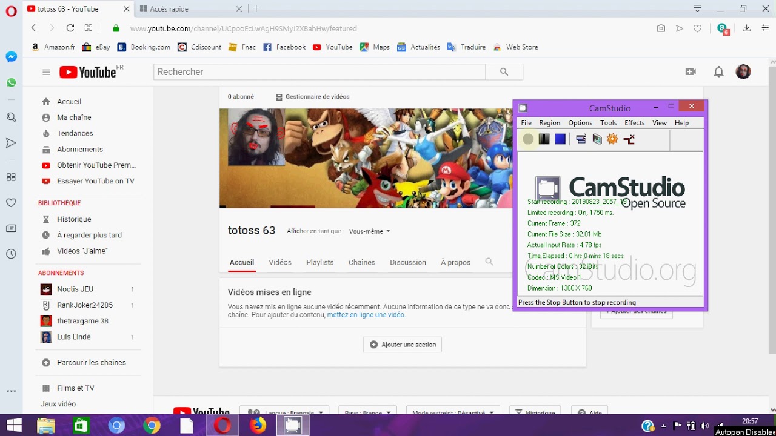
Task: Switch to the Playlists channel tab
Action: [x=320, y=262]
